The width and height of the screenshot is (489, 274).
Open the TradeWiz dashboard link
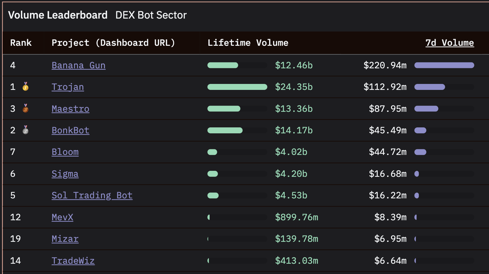73,261
